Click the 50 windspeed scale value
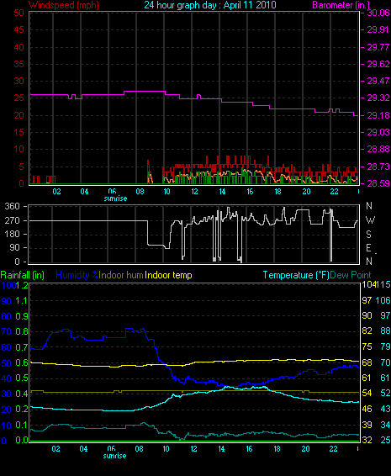Image resolution: width=391 pixels, height=476 pixels. (x=18, y=13)
